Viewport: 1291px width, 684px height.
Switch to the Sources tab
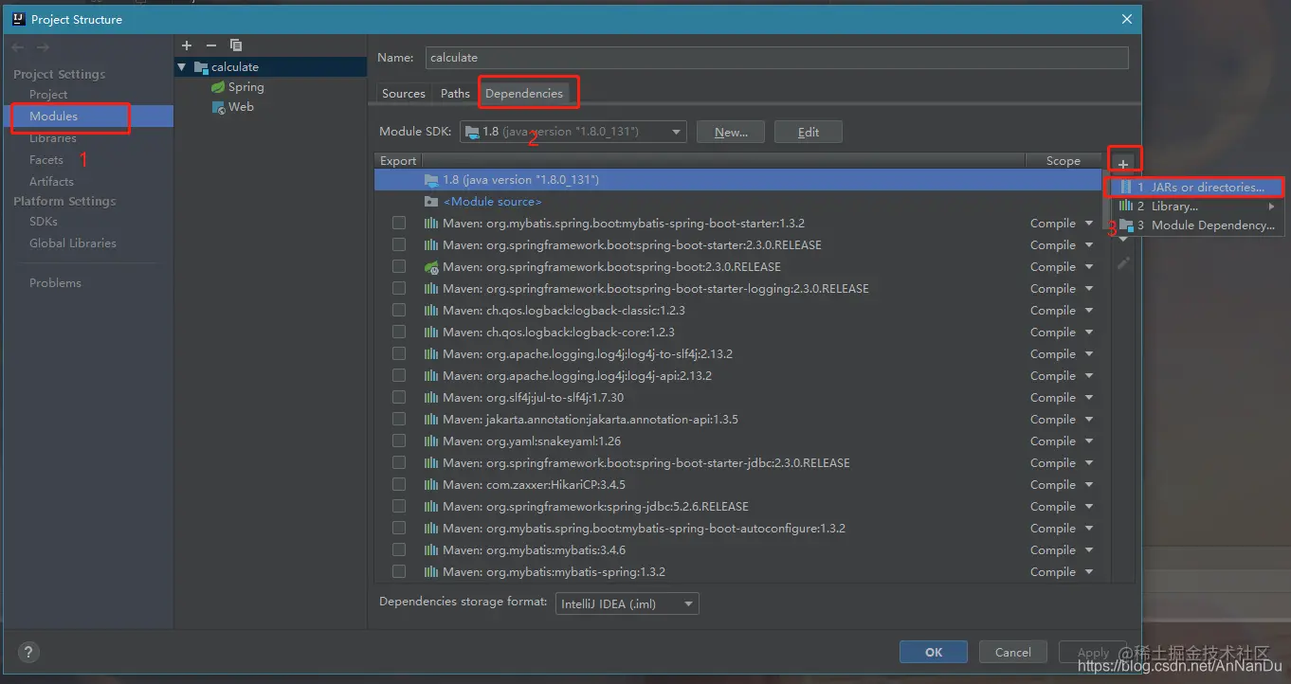click(404, 94)
